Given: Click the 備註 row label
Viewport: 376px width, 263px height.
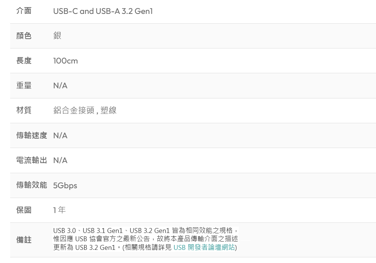Looking at the screenshot, I should pos(24,240).
